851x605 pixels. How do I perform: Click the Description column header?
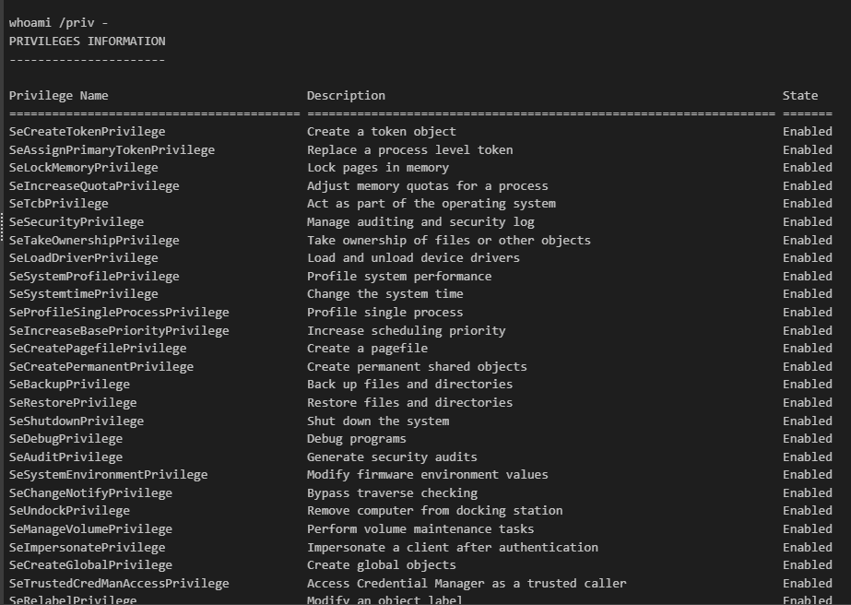(346, 96)
